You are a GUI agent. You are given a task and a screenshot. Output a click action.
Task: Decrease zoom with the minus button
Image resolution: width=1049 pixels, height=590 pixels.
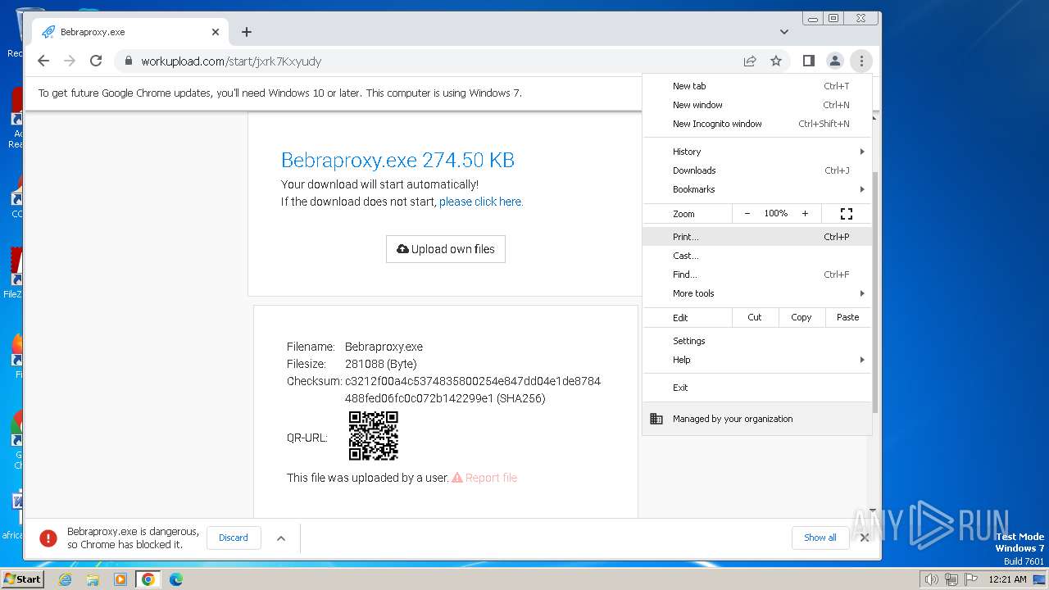(747, 214)
